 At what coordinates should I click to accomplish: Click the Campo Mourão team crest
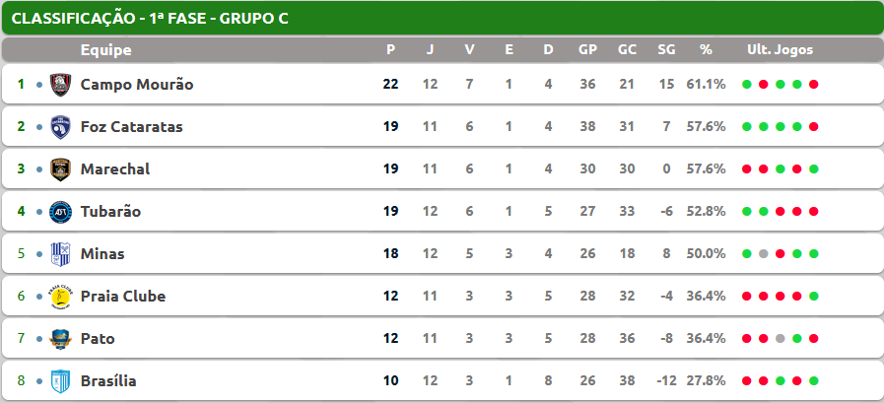click(60, 85)
